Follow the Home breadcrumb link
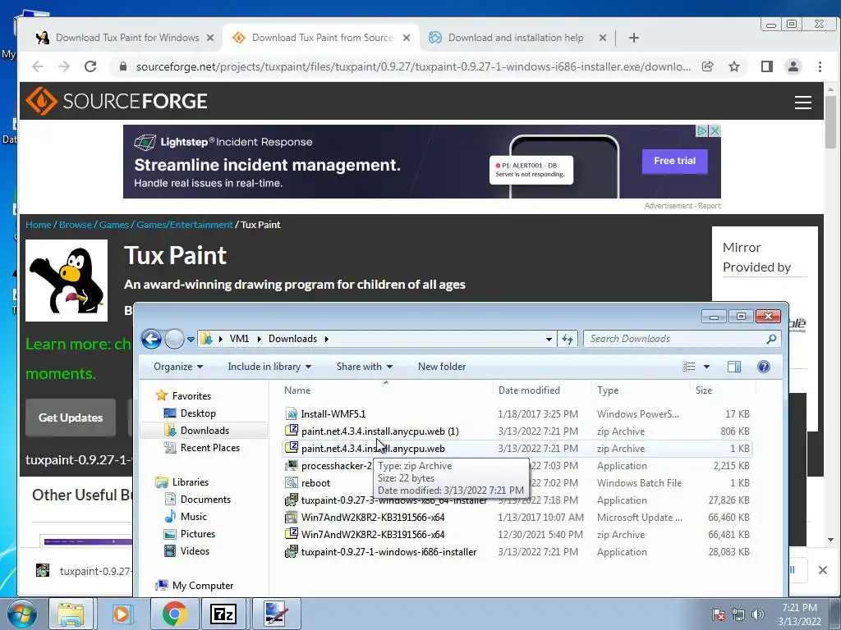Viewport: 841px width, 630px height. (38, 225)
